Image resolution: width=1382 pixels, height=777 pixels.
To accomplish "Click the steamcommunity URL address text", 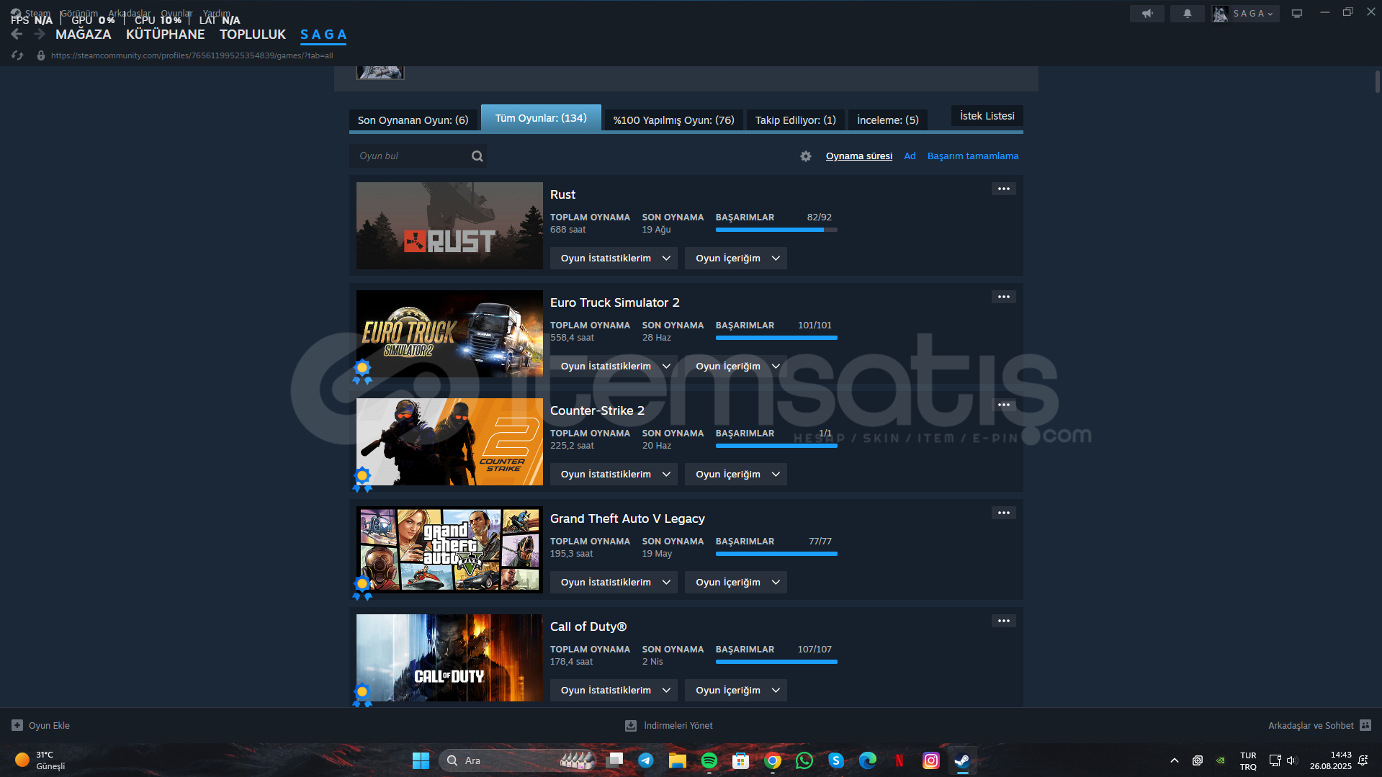I will click(192, 55).
